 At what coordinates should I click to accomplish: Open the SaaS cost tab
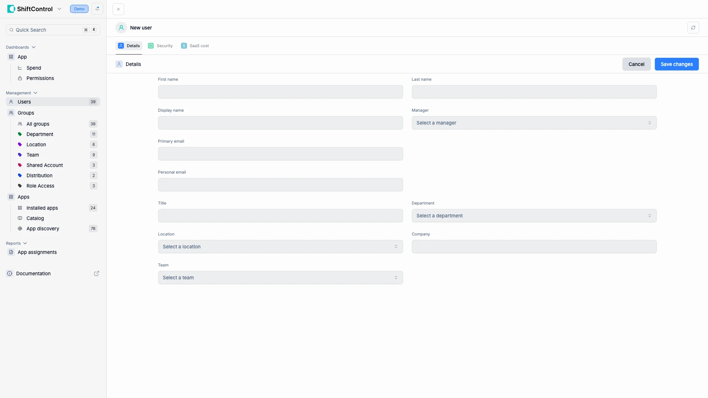point(195,46)
